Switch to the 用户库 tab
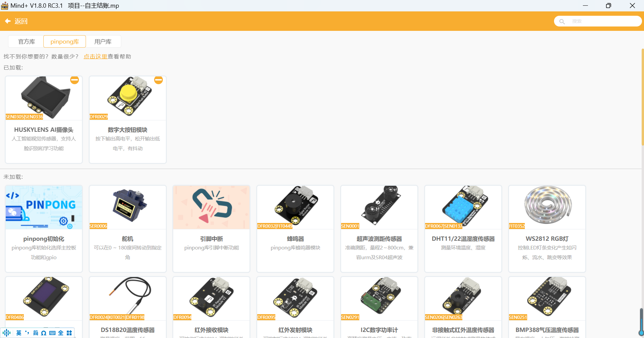644x338 pixels. [x=103, y=42]
